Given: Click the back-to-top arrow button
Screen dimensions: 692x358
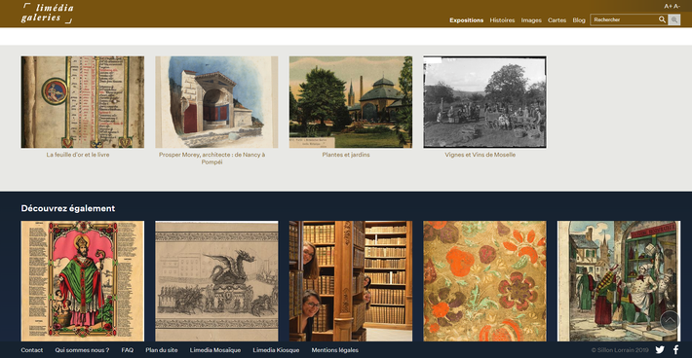Looking at the screenshot, I should (x=670, y=320).
